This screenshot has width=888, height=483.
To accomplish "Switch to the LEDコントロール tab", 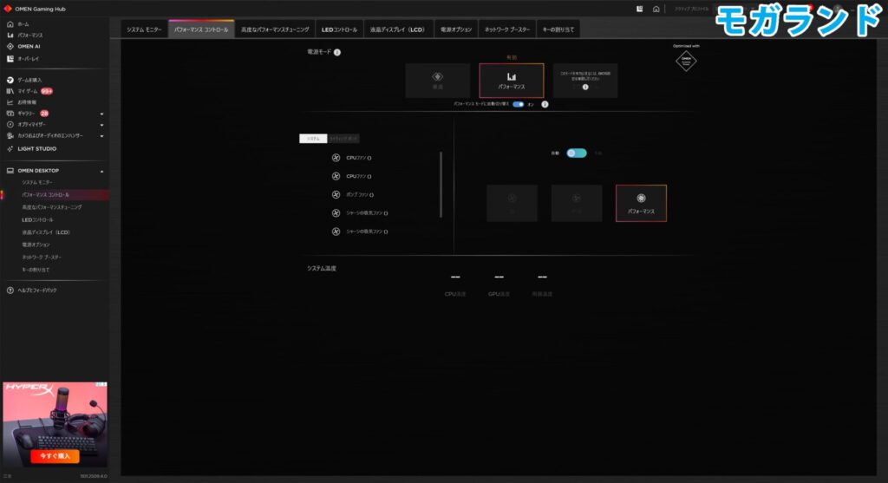I will tap(339, 29).
